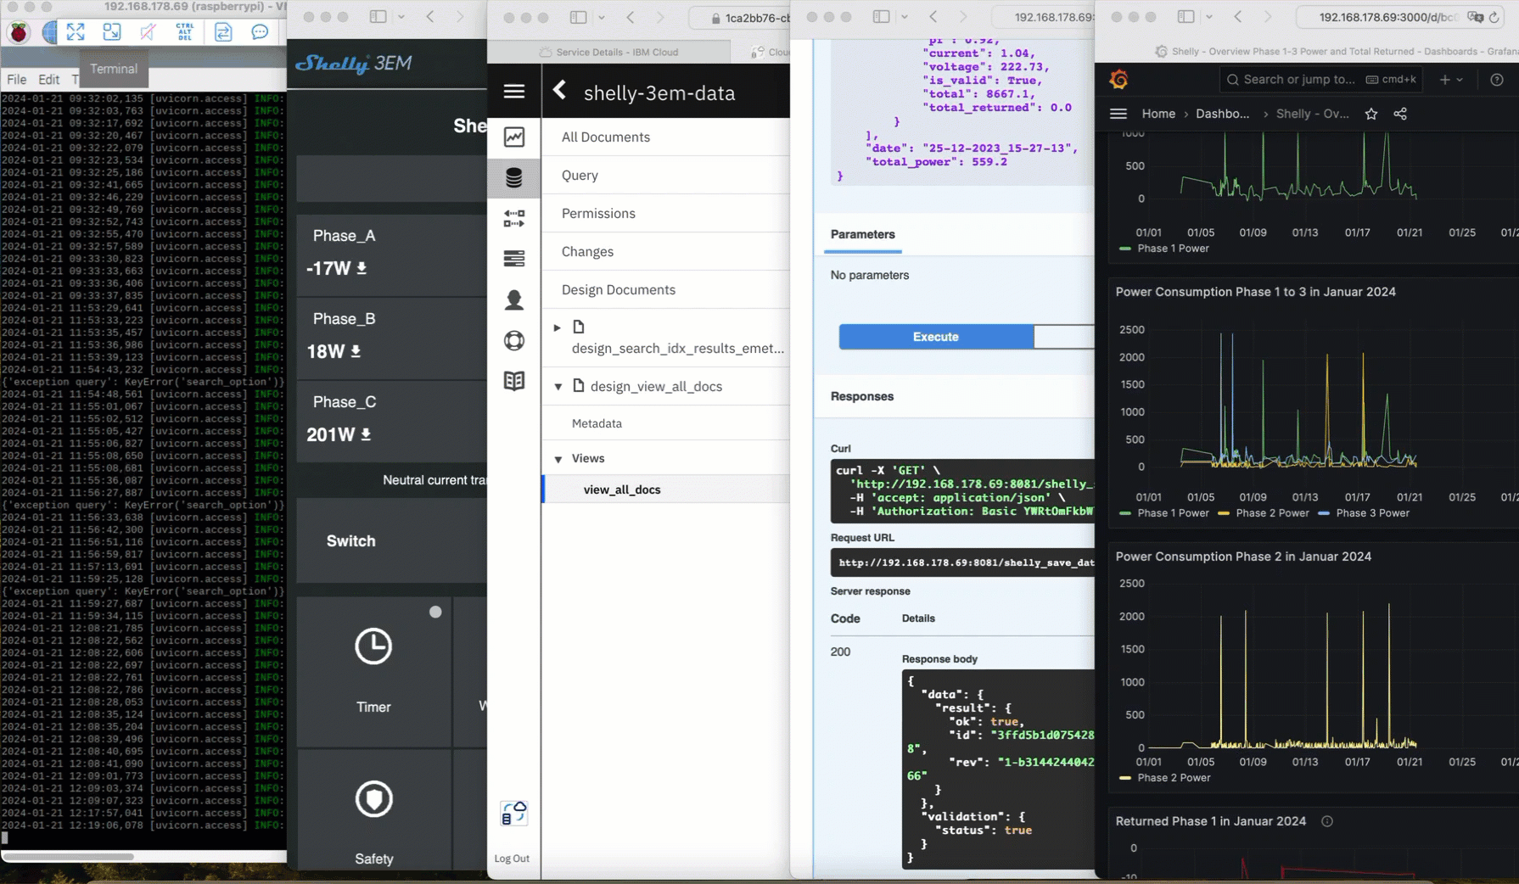This screenshot has width=1519, height=884.
Task: Click the Switch section in Shelly page
Action: 392,541
